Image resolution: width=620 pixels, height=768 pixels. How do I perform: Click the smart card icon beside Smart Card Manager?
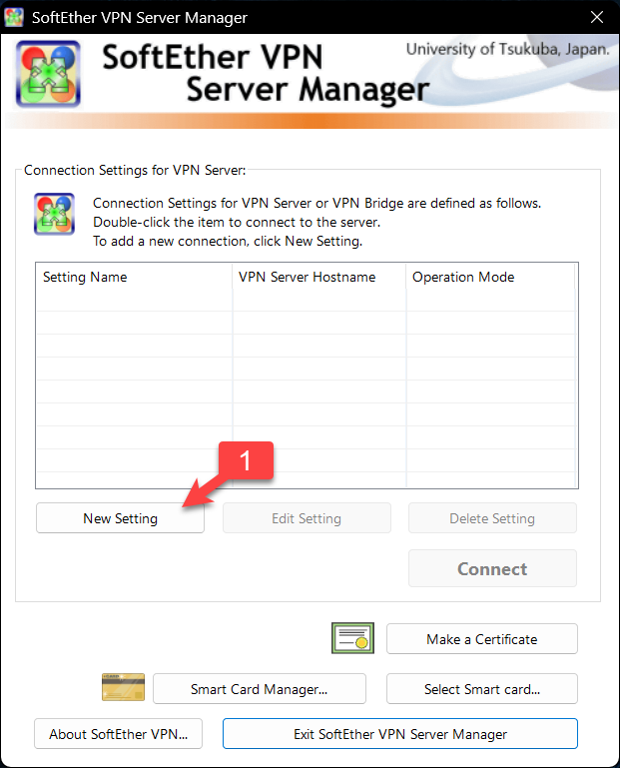123,687
